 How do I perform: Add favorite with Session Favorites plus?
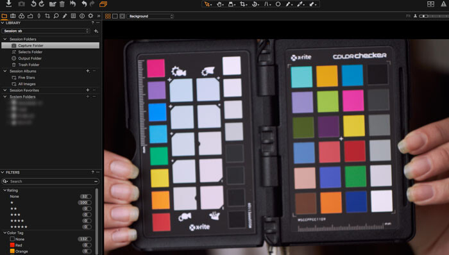pyautogui.click(x=88, y=90)
